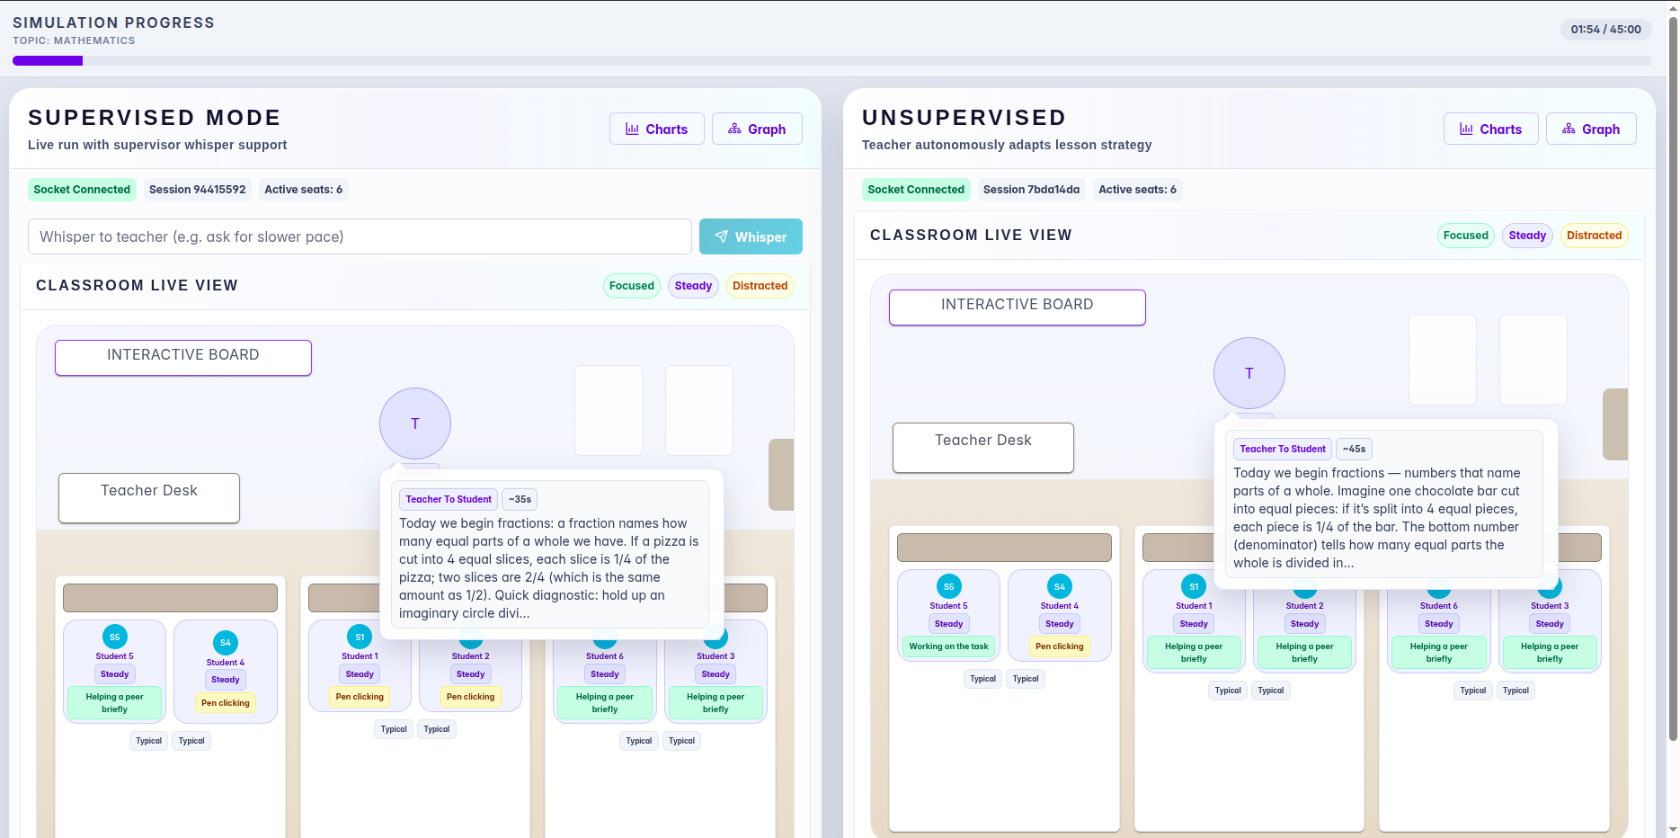1680x838 pixels.
Task: Click Student 1 Helping a peer badge, Unsupervised
Action: point(1194,653)
